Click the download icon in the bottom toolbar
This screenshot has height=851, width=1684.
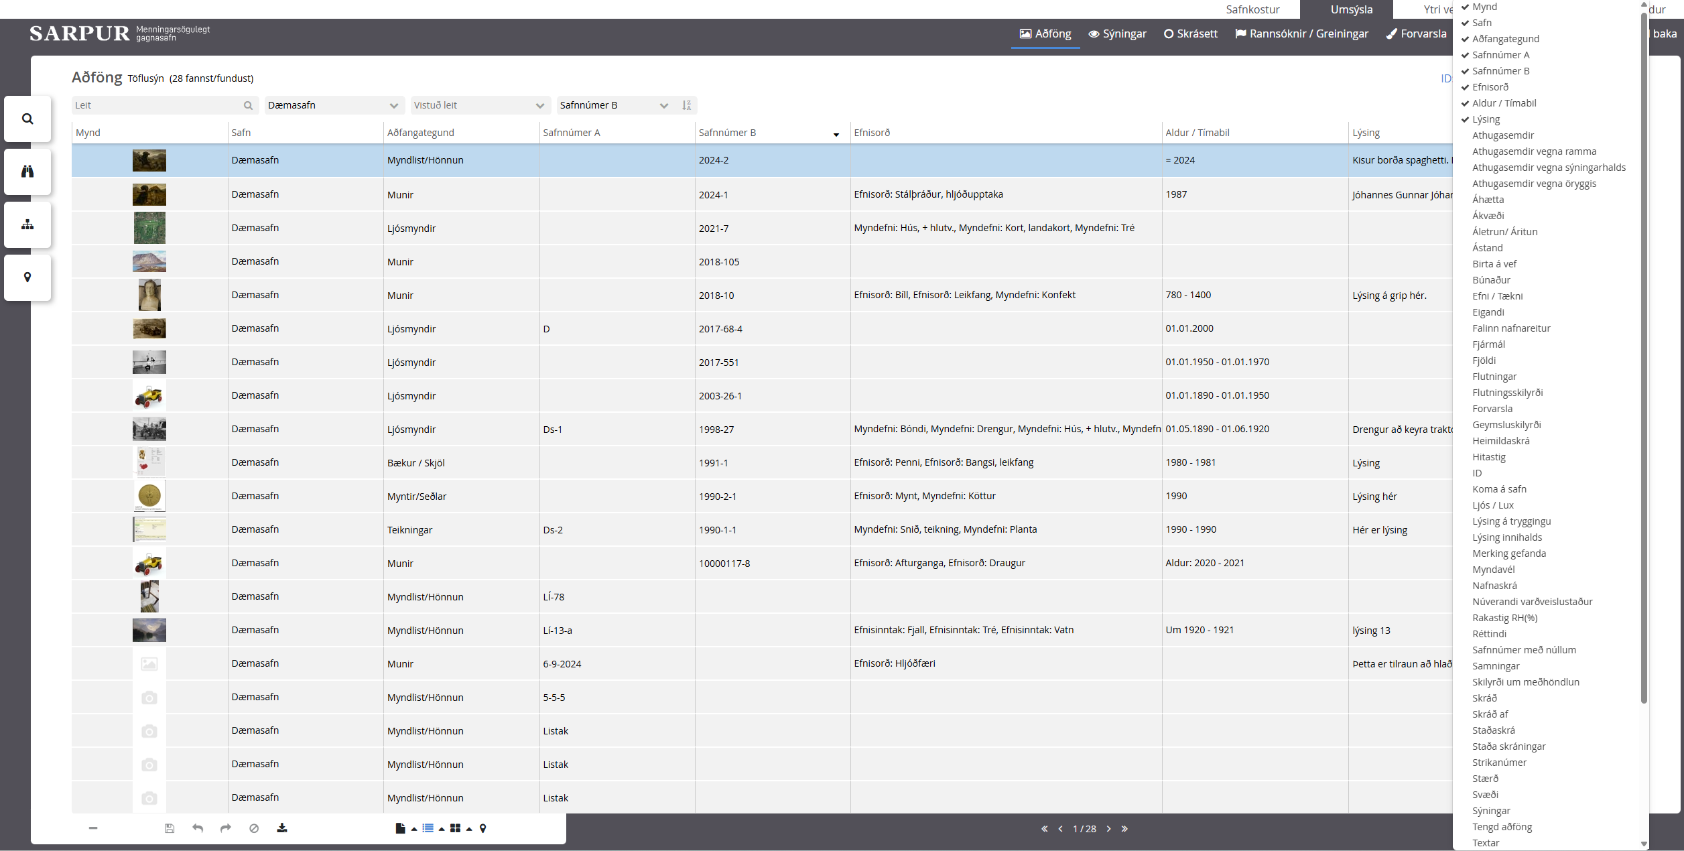282,828
